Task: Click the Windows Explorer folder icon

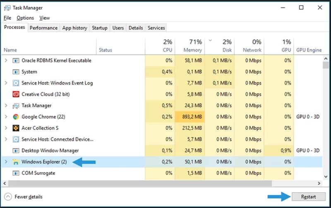Action: click(16, 162)
